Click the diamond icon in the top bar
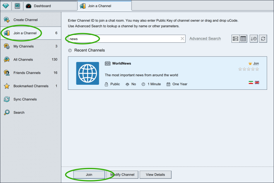 click(6, 6)
